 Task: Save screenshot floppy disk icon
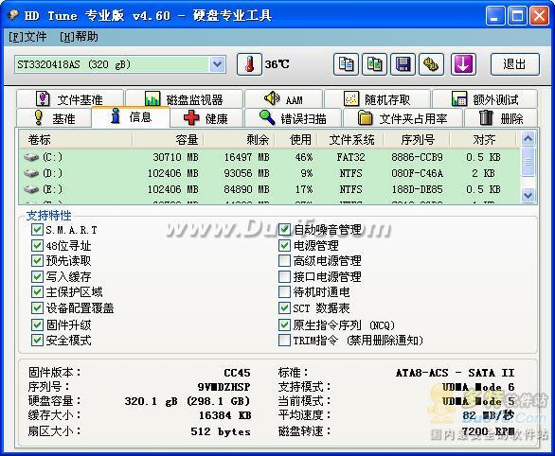[403, 64]
